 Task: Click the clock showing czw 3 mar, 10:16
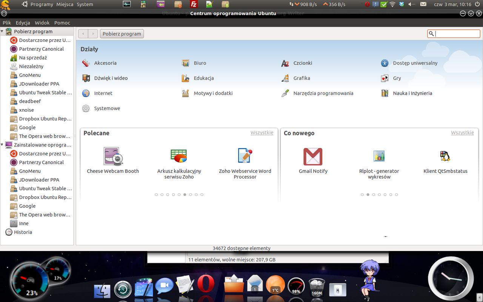coord(452,4)
